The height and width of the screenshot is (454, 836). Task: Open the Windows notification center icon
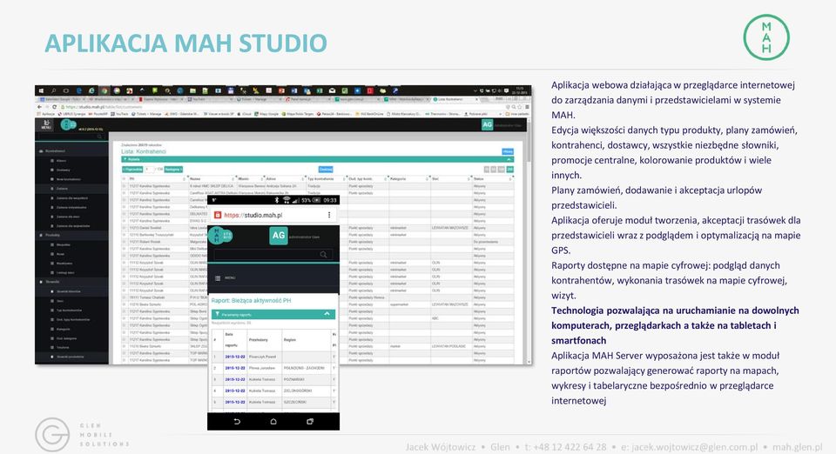[507, 90]
